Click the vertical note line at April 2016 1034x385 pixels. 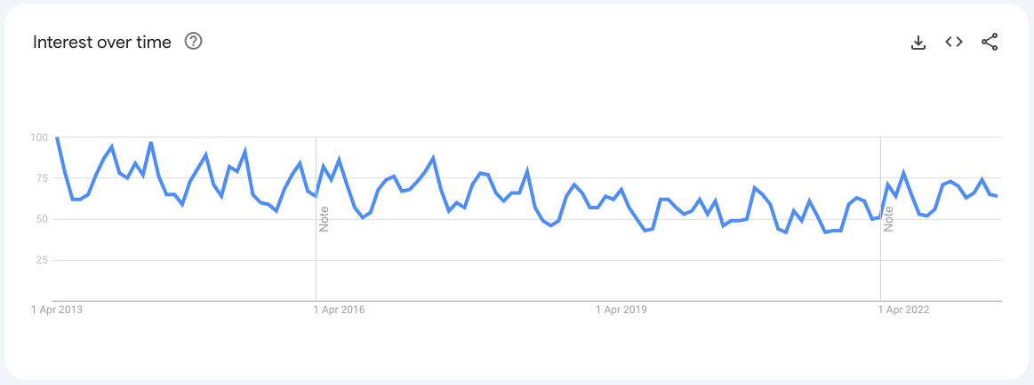316,266
